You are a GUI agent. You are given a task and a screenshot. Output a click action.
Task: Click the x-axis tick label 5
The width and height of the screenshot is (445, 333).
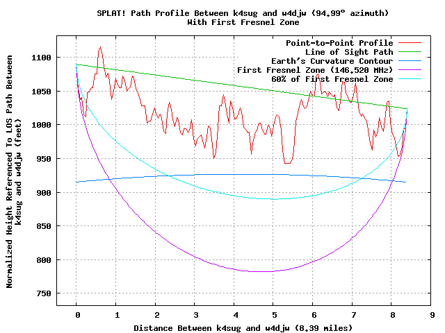coord(275,315)
